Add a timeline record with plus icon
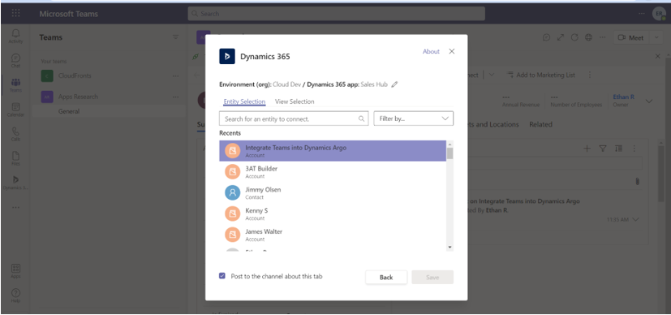This screenshot has width=671, height=315. tap(587, 149)
